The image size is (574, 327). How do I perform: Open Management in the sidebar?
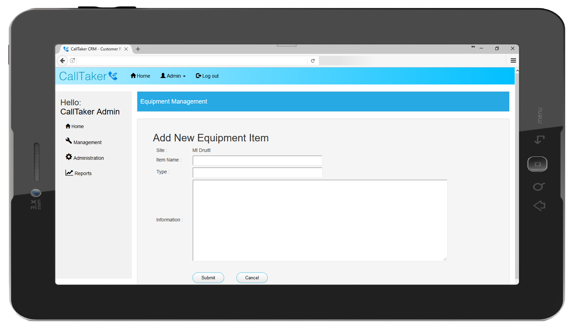(83, 142)
